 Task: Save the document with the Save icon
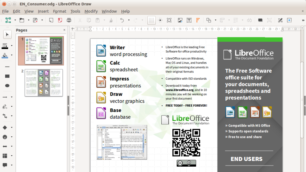click(x=35, y=20)
